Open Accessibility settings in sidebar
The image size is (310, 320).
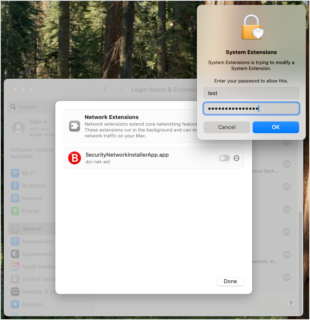[38, 242]
